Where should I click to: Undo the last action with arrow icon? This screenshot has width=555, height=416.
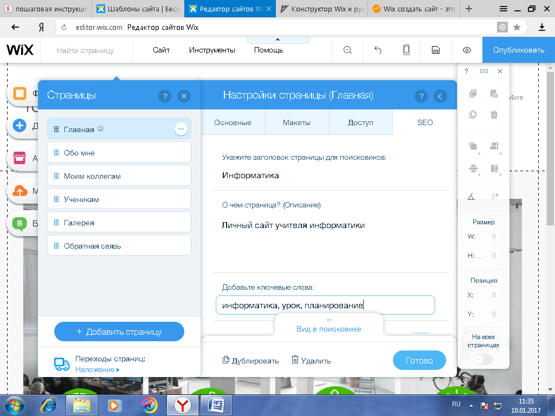click(x=378, y=50)
